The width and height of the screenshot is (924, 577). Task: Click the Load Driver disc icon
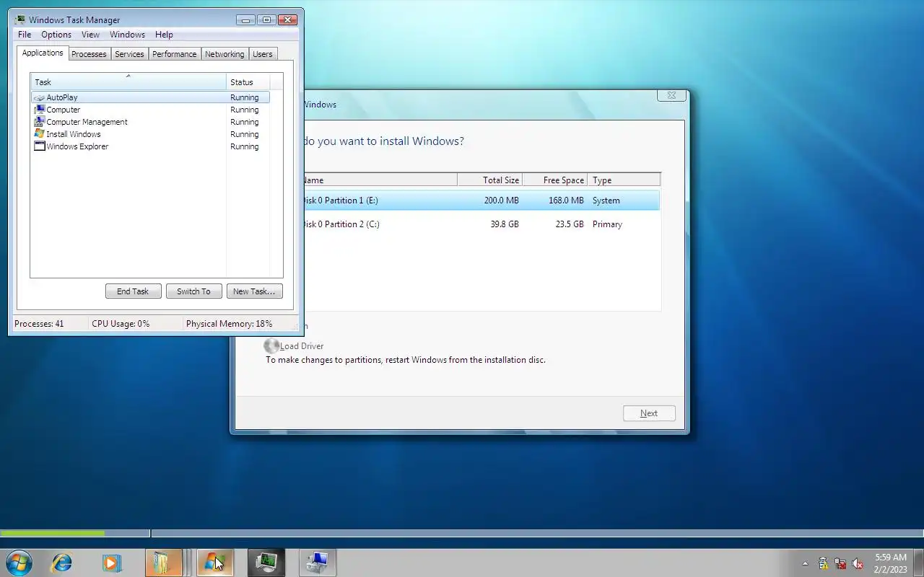[271, 346]
